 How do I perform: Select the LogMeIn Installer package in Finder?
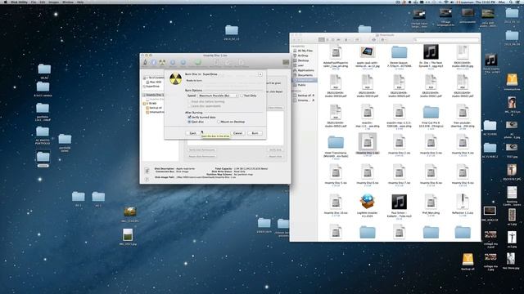(368, 204)
